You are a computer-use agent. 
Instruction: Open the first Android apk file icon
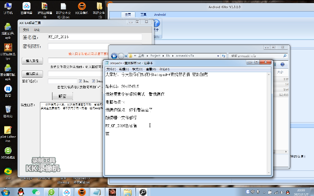[8, 31]
